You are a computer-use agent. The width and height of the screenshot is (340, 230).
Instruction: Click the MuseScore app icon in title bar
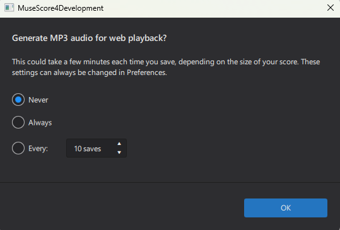click(x=9, y=8)
